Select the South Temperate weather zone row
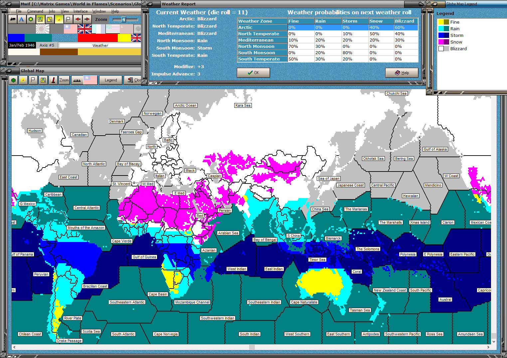507x358 pixels. 328,59
